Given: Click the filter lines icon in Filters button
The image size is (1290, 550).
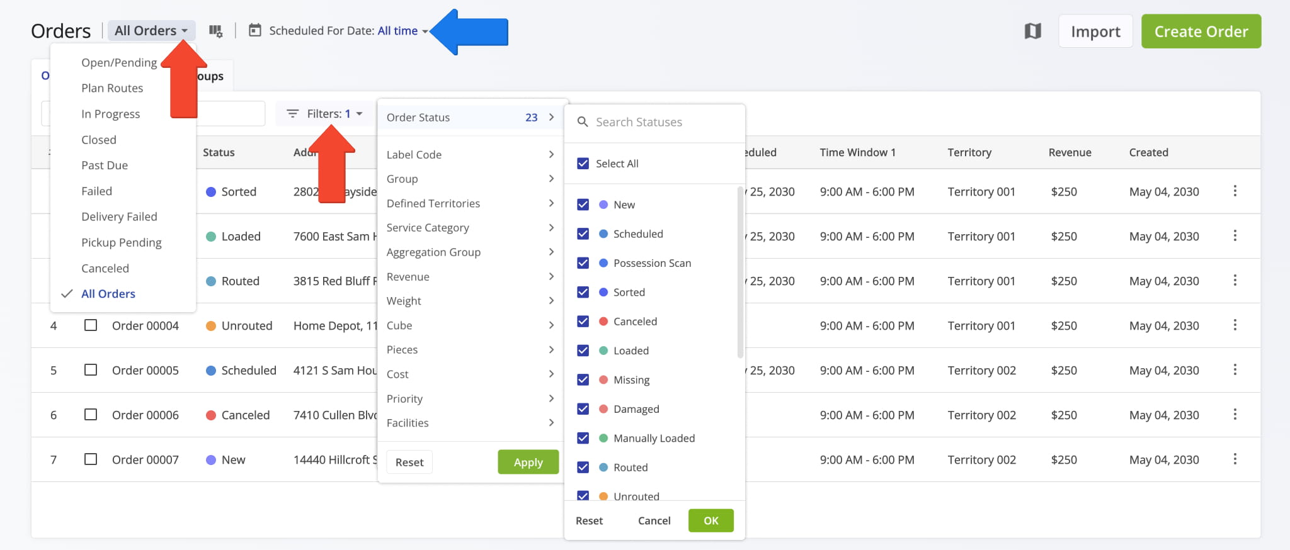Looking at the screenshot, I should (293, 114).
